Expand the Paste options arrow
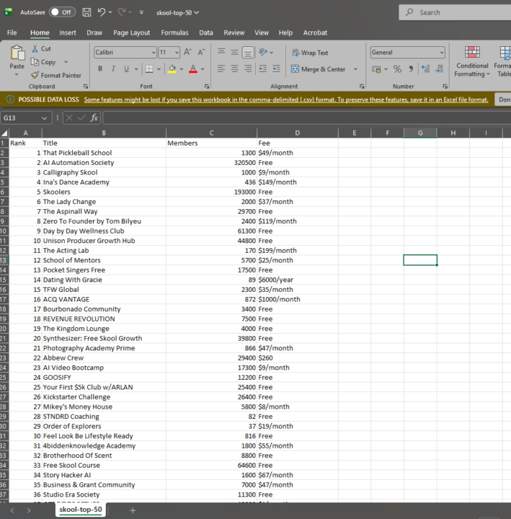 coord(17,74)
